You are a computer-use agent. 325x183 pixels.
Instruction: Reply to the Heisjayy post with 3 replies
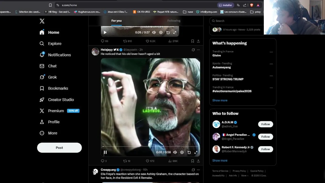[104, 161]
